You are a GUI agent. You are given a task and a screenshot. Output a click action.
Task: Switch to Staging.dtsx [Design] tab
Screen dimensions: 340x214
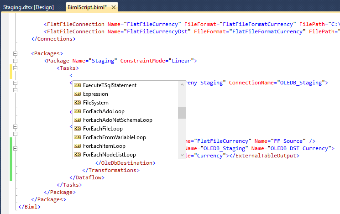click(28, 7)
